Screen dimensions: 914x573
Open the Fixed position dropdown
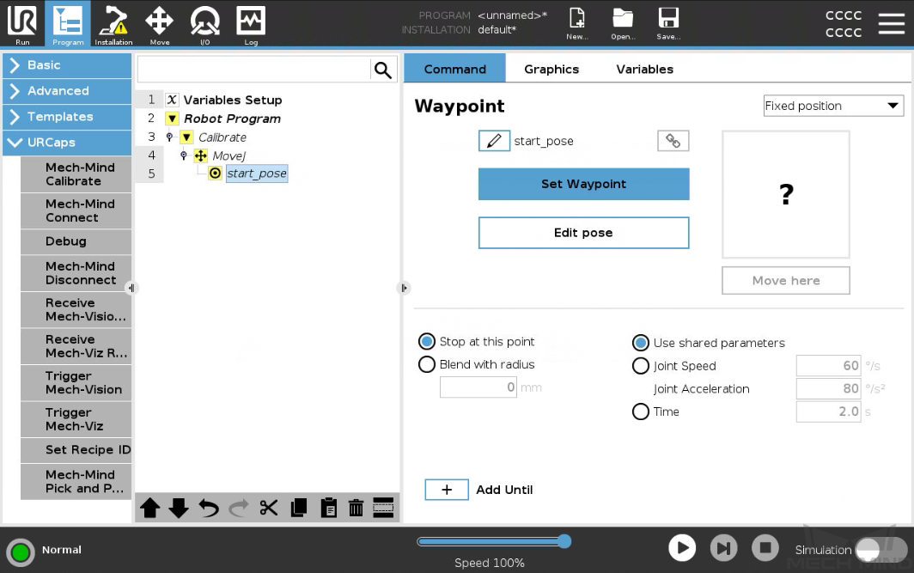pyautogui.click(x=832, y=105)
